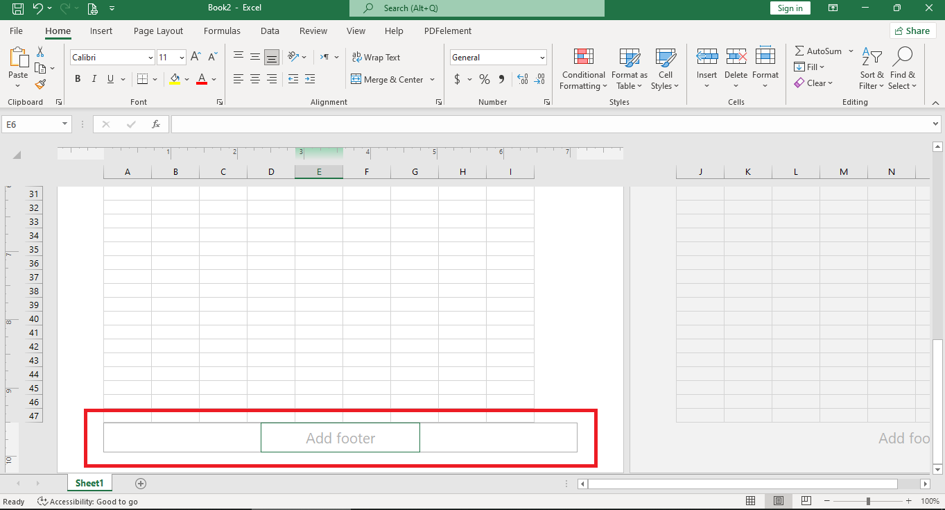The image size is (945, 510).
Task: Switch to Page Break Preview view
Action: pos(806,501)
